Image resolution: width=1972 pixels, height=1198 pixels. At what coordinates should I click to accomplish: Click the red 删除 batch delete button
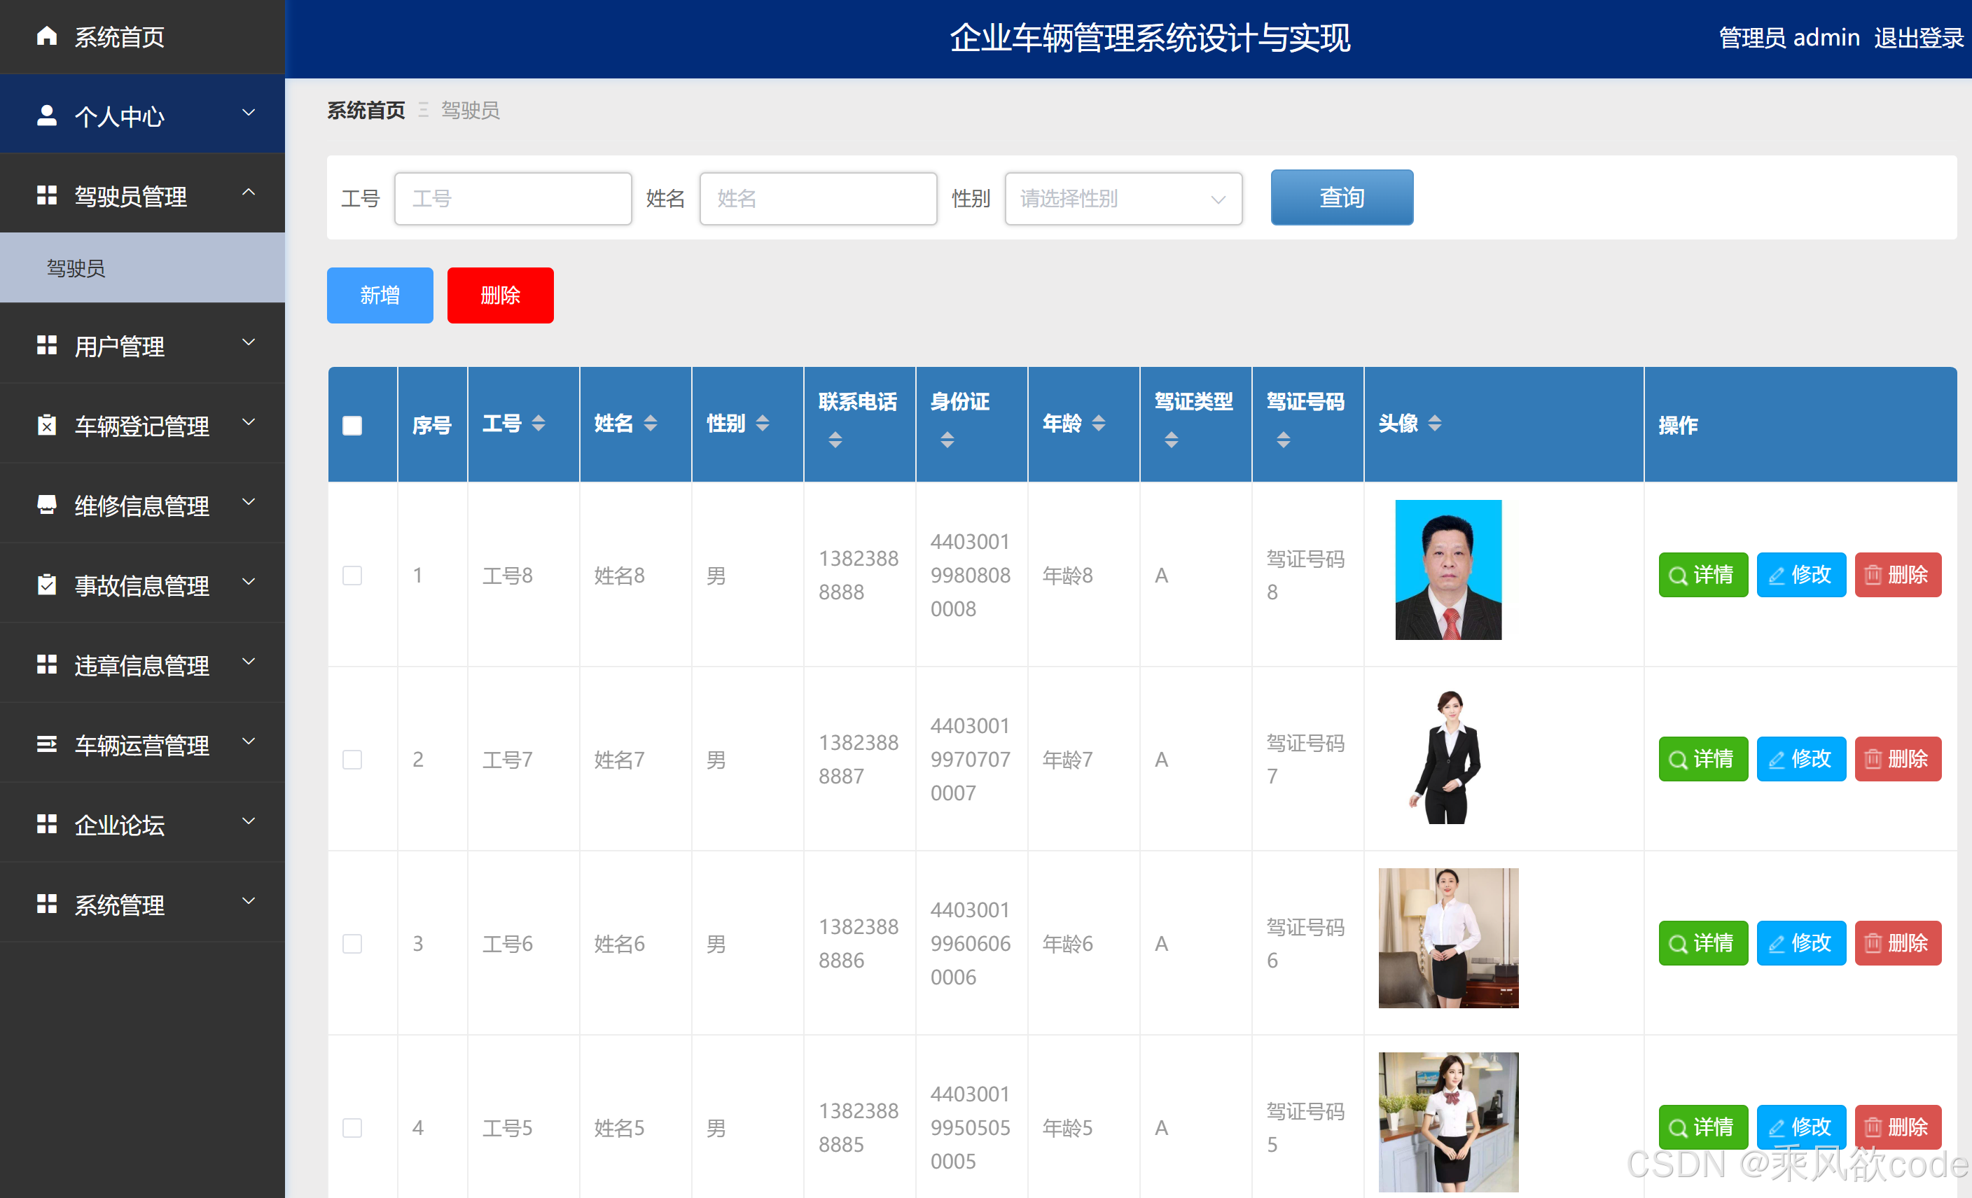499,295
